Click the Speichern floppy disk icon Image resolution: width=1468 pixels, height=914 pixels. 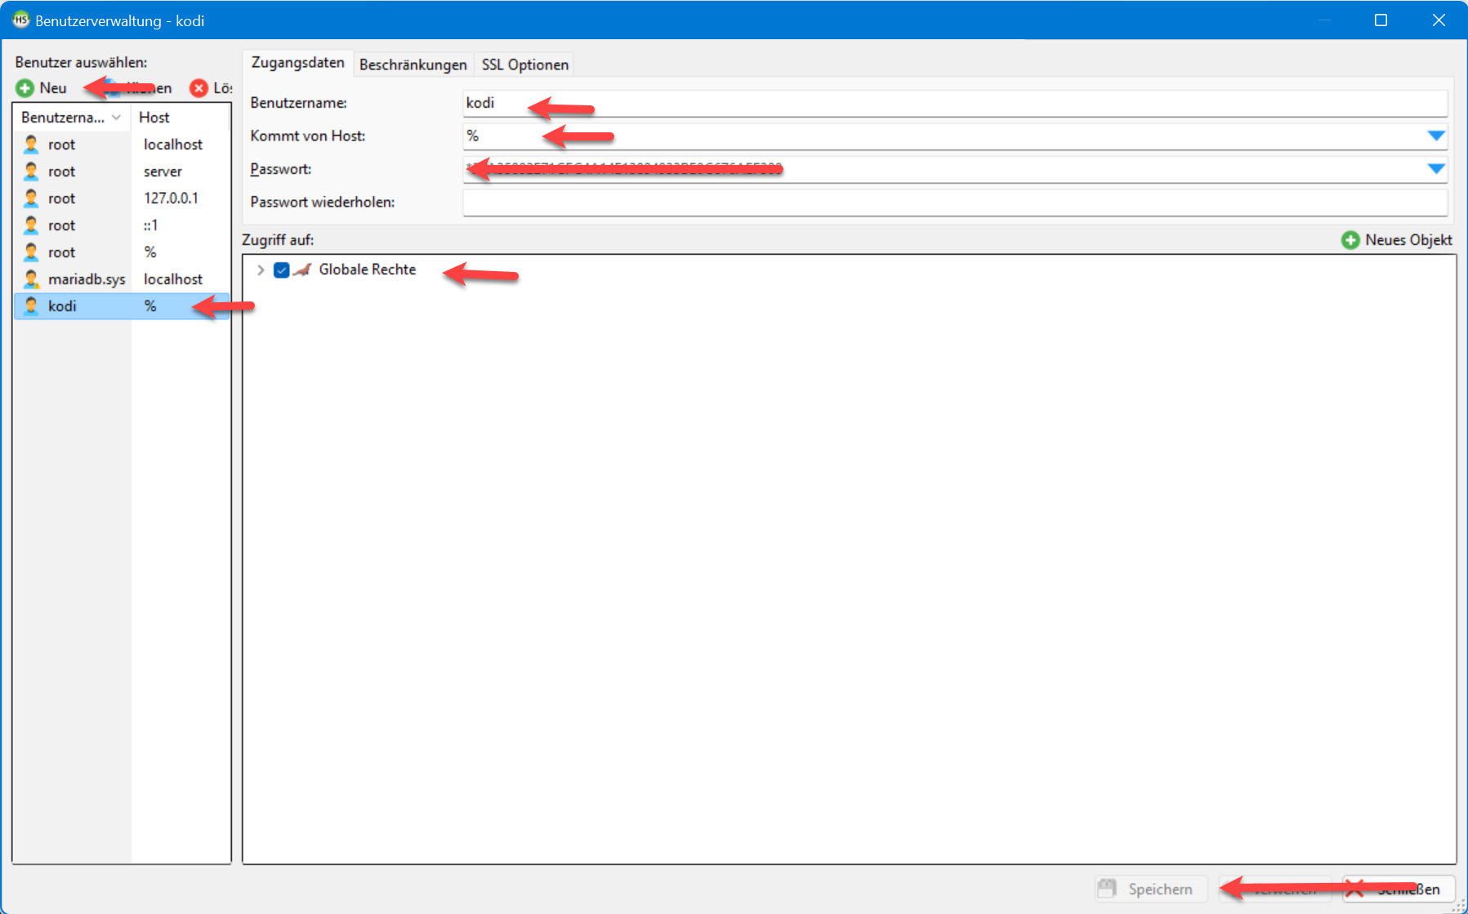coord(1107,889)
